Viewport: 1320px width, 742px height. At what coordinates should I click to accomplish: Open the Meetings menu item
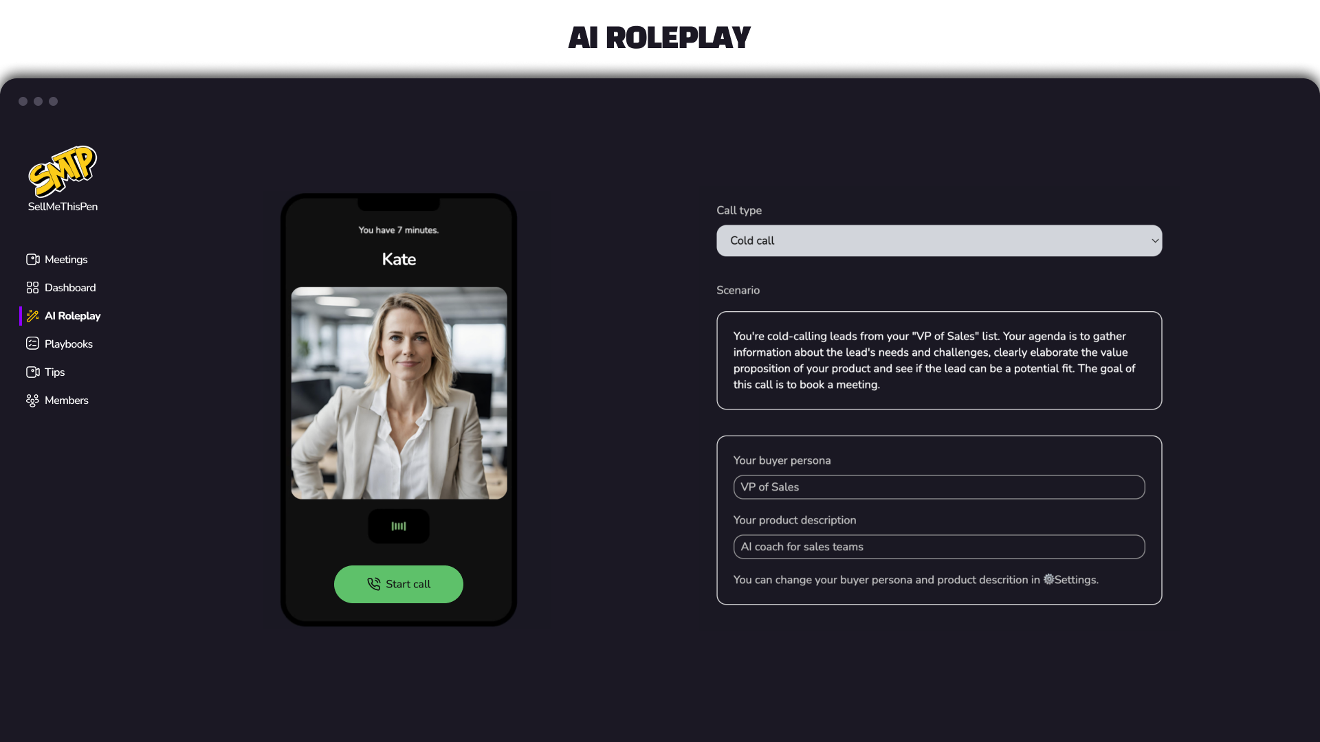click(x=66, y=259)
